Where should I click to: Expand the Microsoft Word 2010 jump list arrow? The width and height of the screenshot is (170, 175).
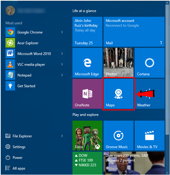[62, 53]
